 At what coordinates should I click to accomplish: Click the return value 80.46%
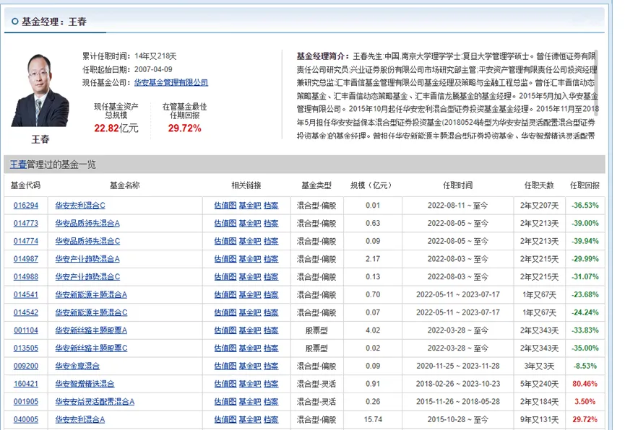585,385
